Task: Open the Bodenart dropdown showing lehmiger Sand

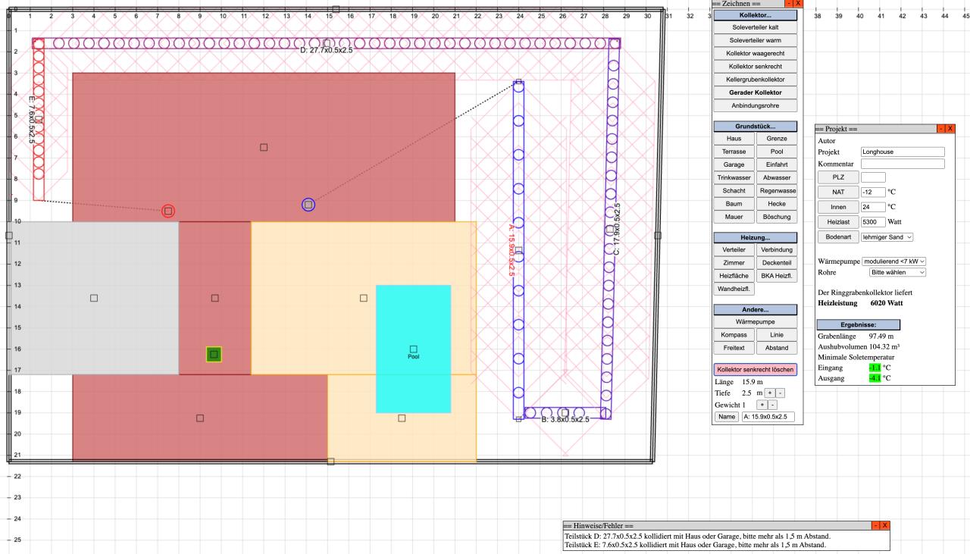Action: click(x=882, y=237)
